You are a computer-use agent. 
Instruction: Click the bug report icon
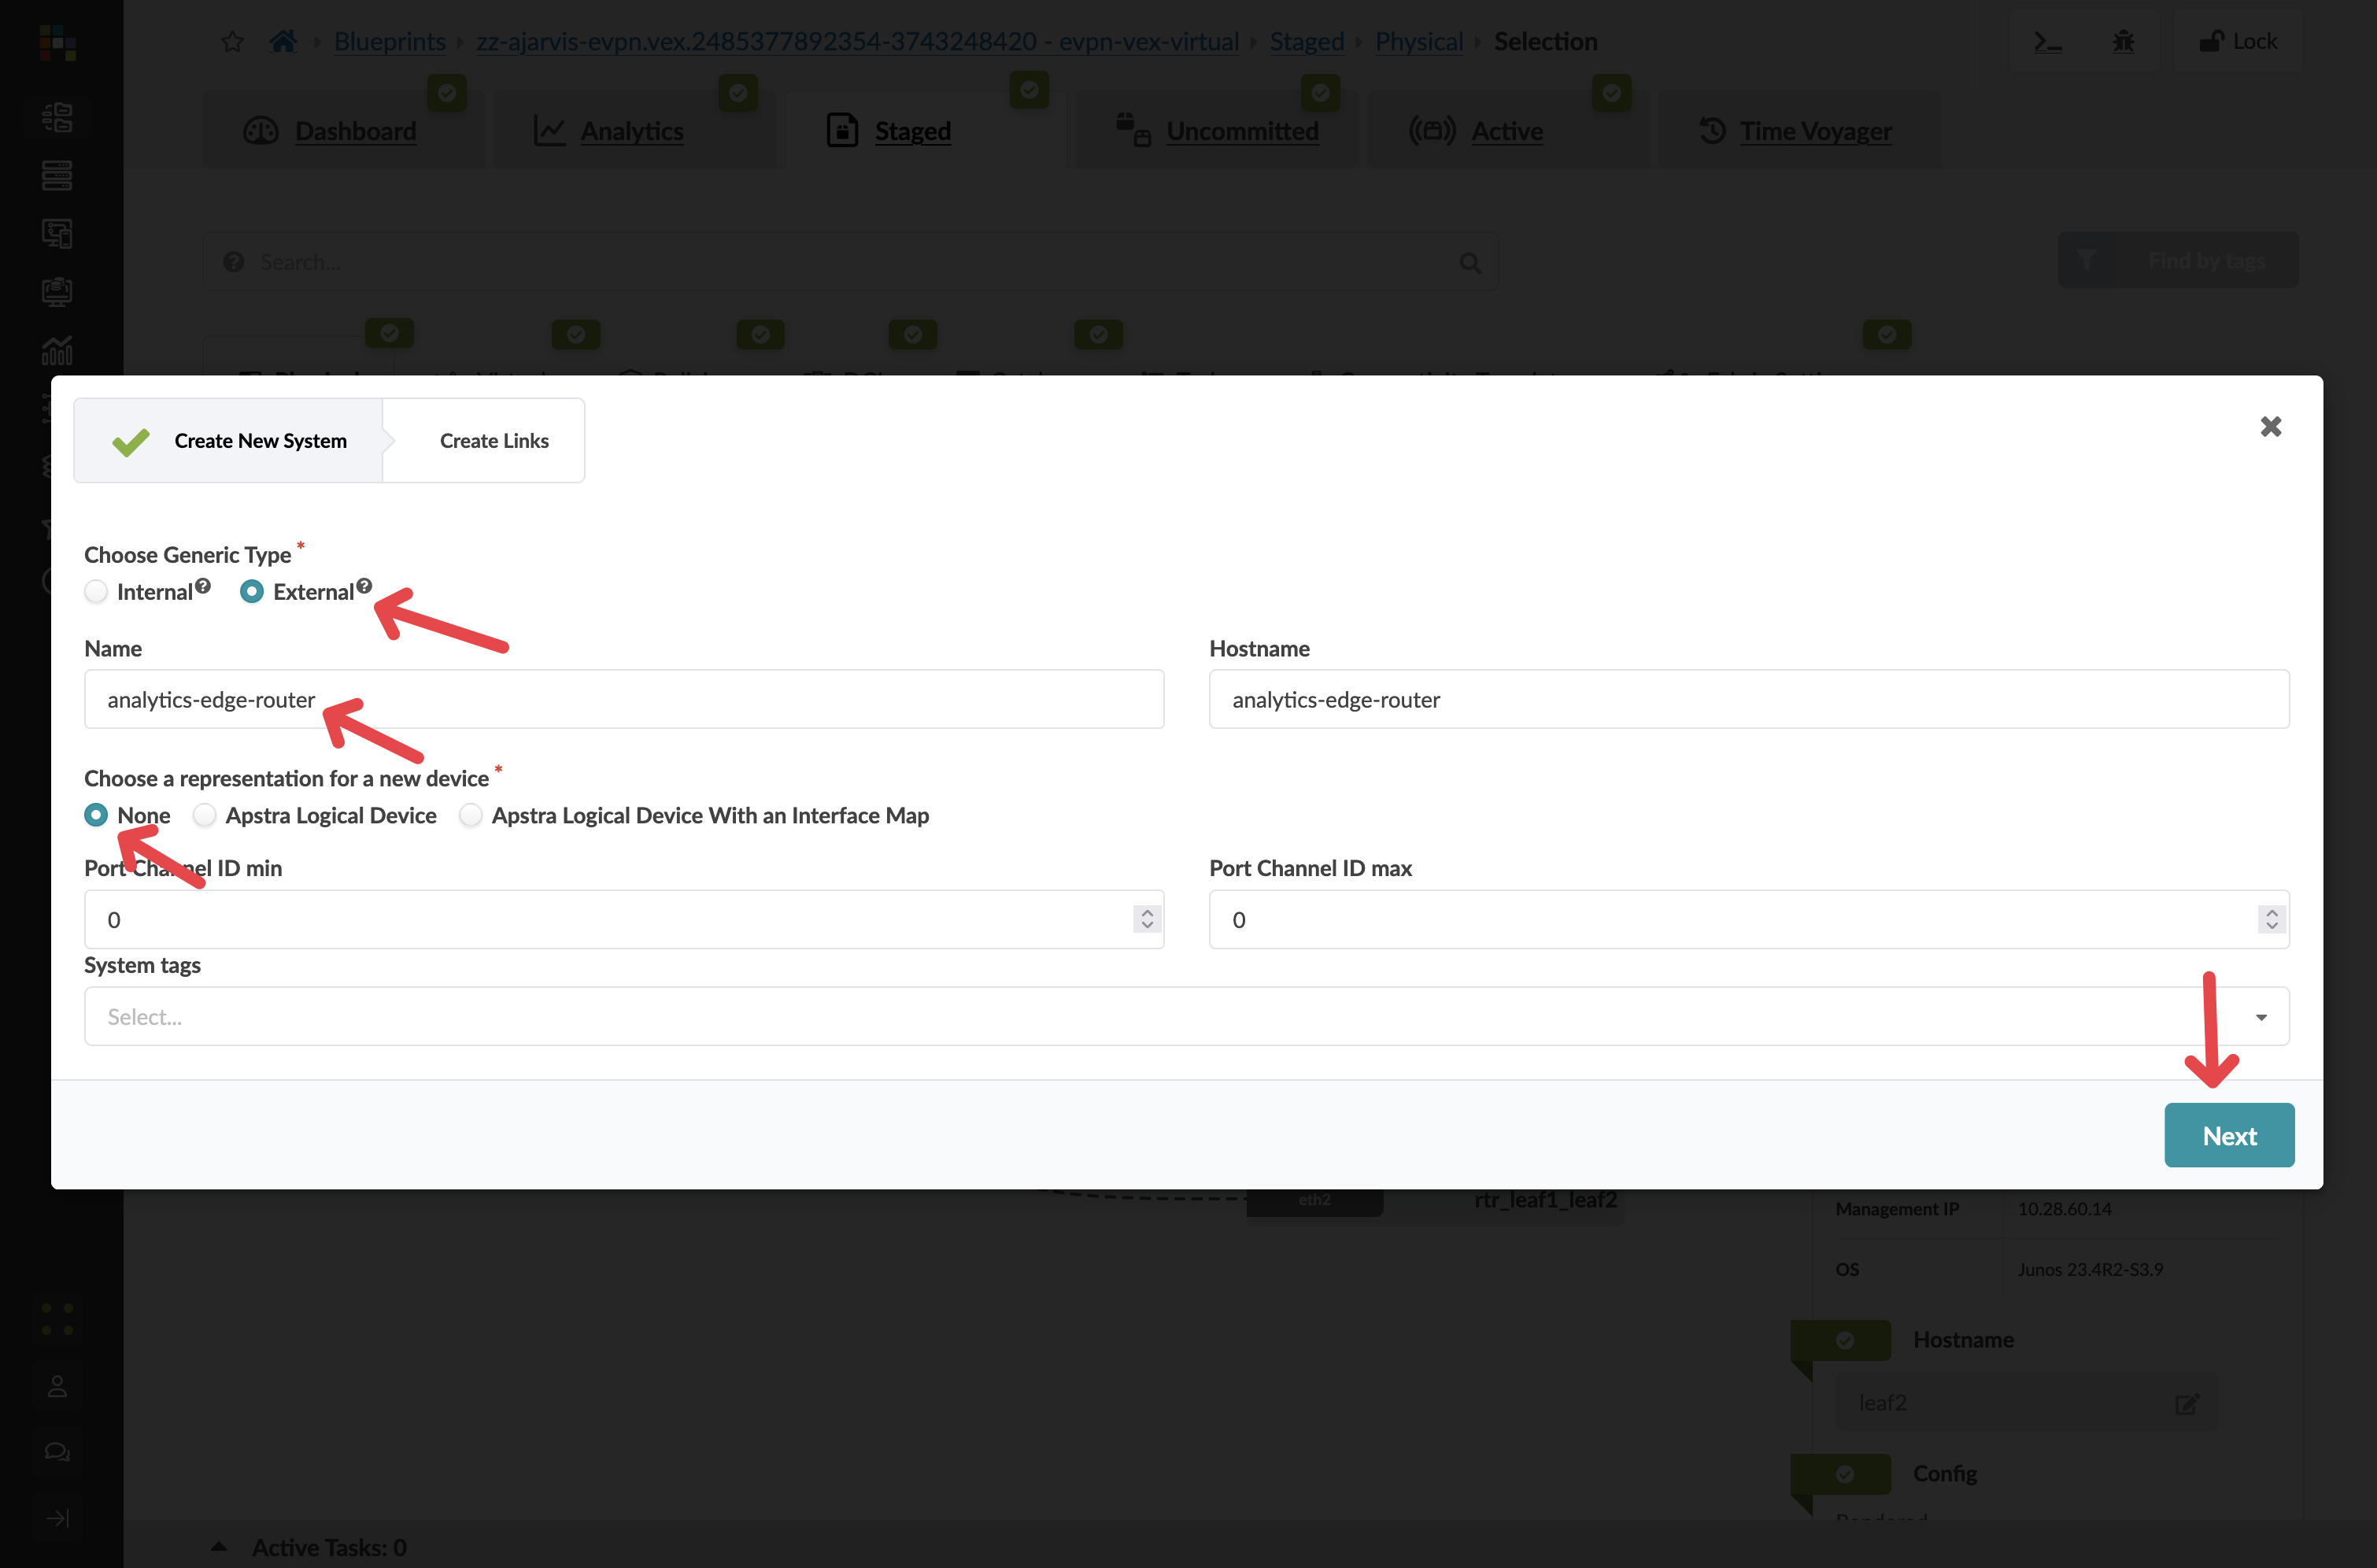[x=2124, y=41]
